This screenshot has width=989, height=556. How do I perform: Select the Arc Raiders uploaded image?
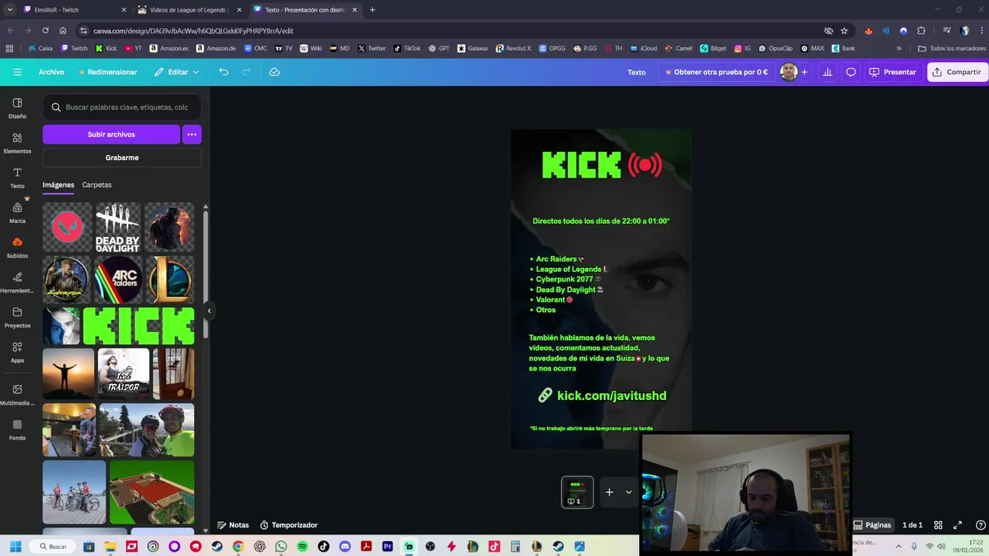[x=118, y=279]
